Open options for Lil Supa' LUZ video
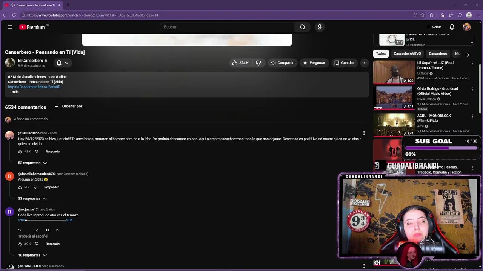This screenshot has width=483, height=271. point(472,64)
